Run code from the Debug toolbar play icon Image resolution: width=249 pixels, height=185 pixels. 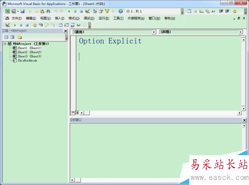15,25
